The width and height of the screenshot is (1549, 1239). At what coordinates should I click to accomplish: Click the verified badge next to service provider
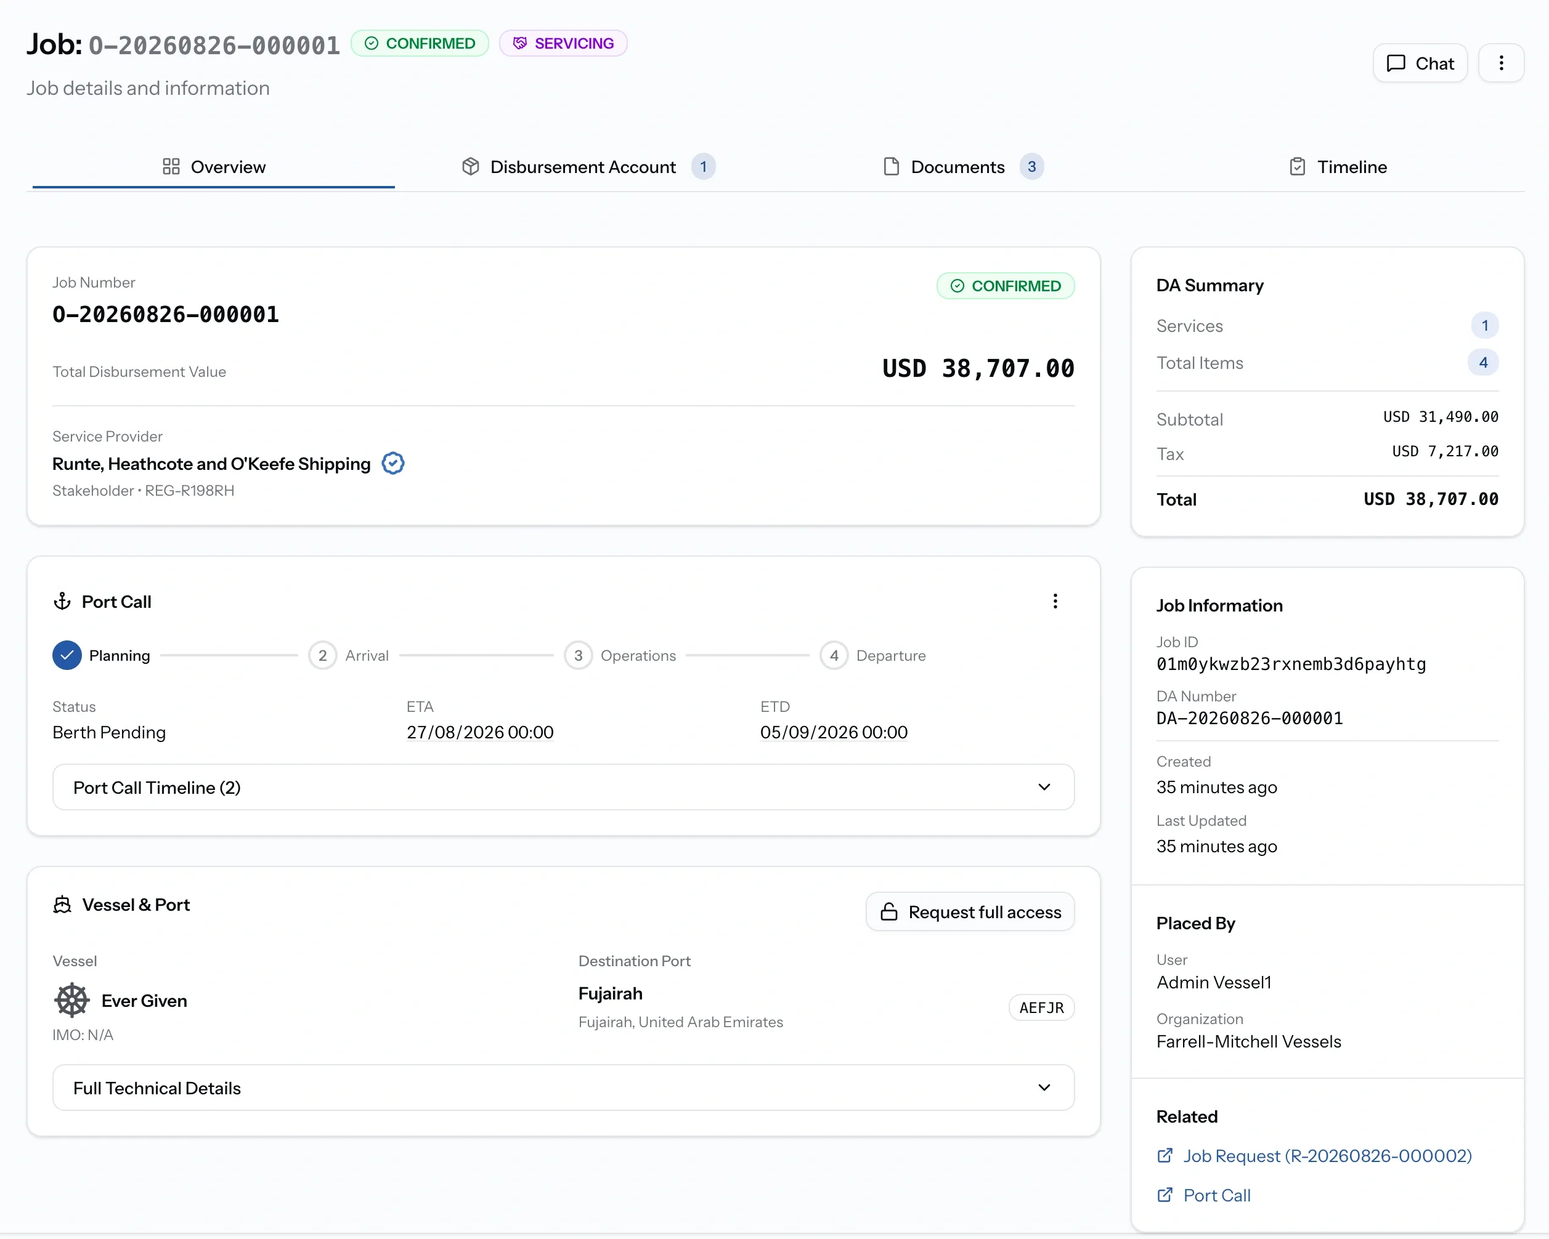393,463
